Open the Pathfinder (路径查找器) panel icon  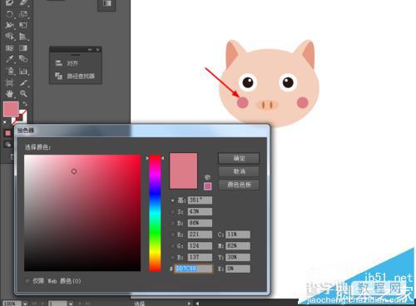(x=58, y=76)
